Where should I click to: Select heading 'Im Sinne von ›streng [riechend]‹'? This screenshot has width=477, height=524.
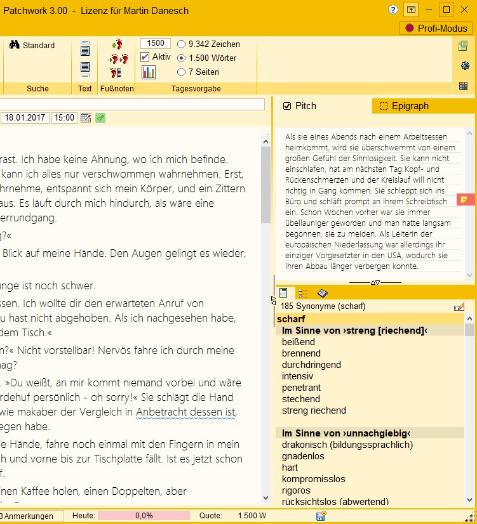[370, 331]
